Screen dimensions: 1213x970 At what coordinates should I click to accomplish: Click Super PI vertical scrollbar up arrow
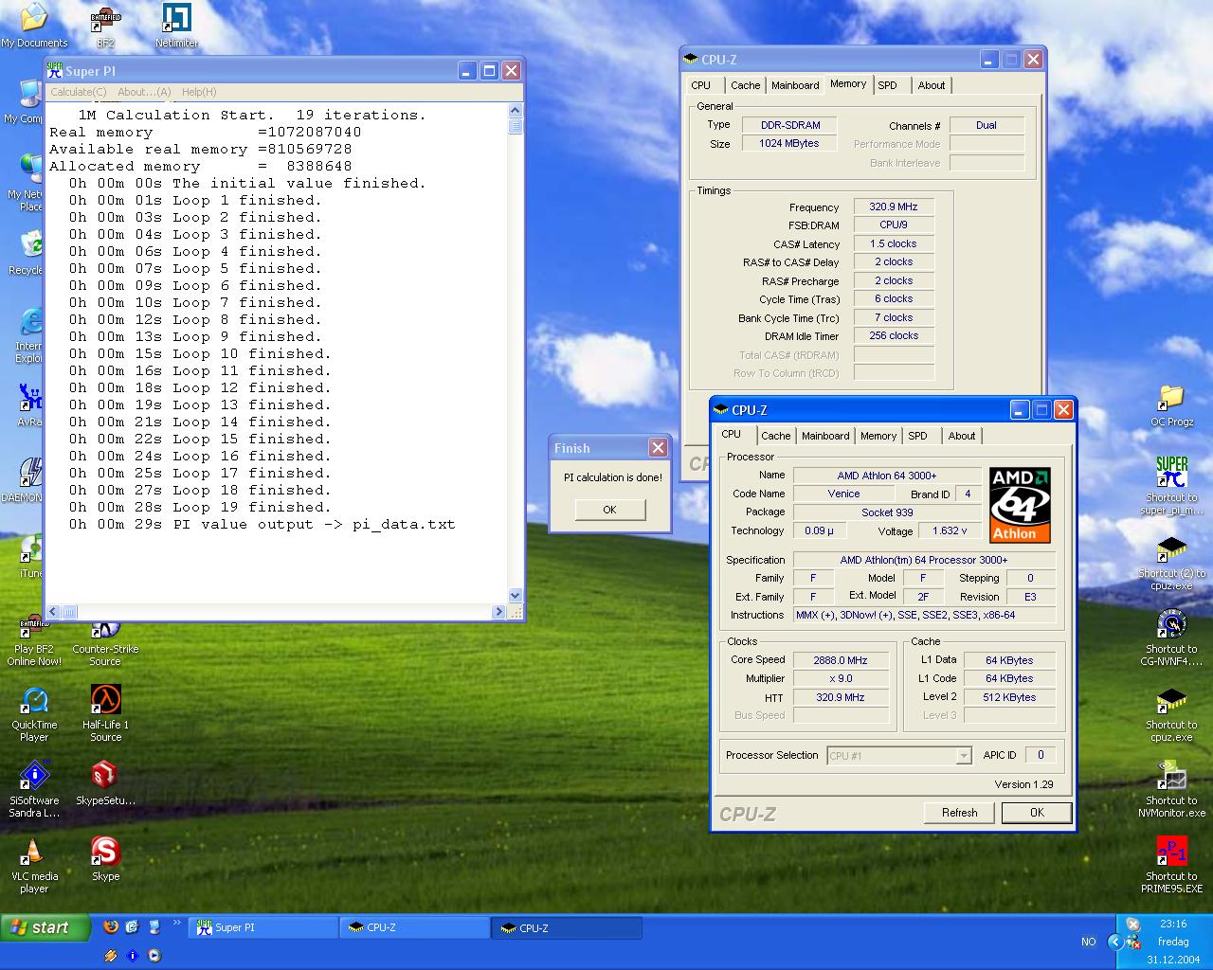(x=516, y=111)
